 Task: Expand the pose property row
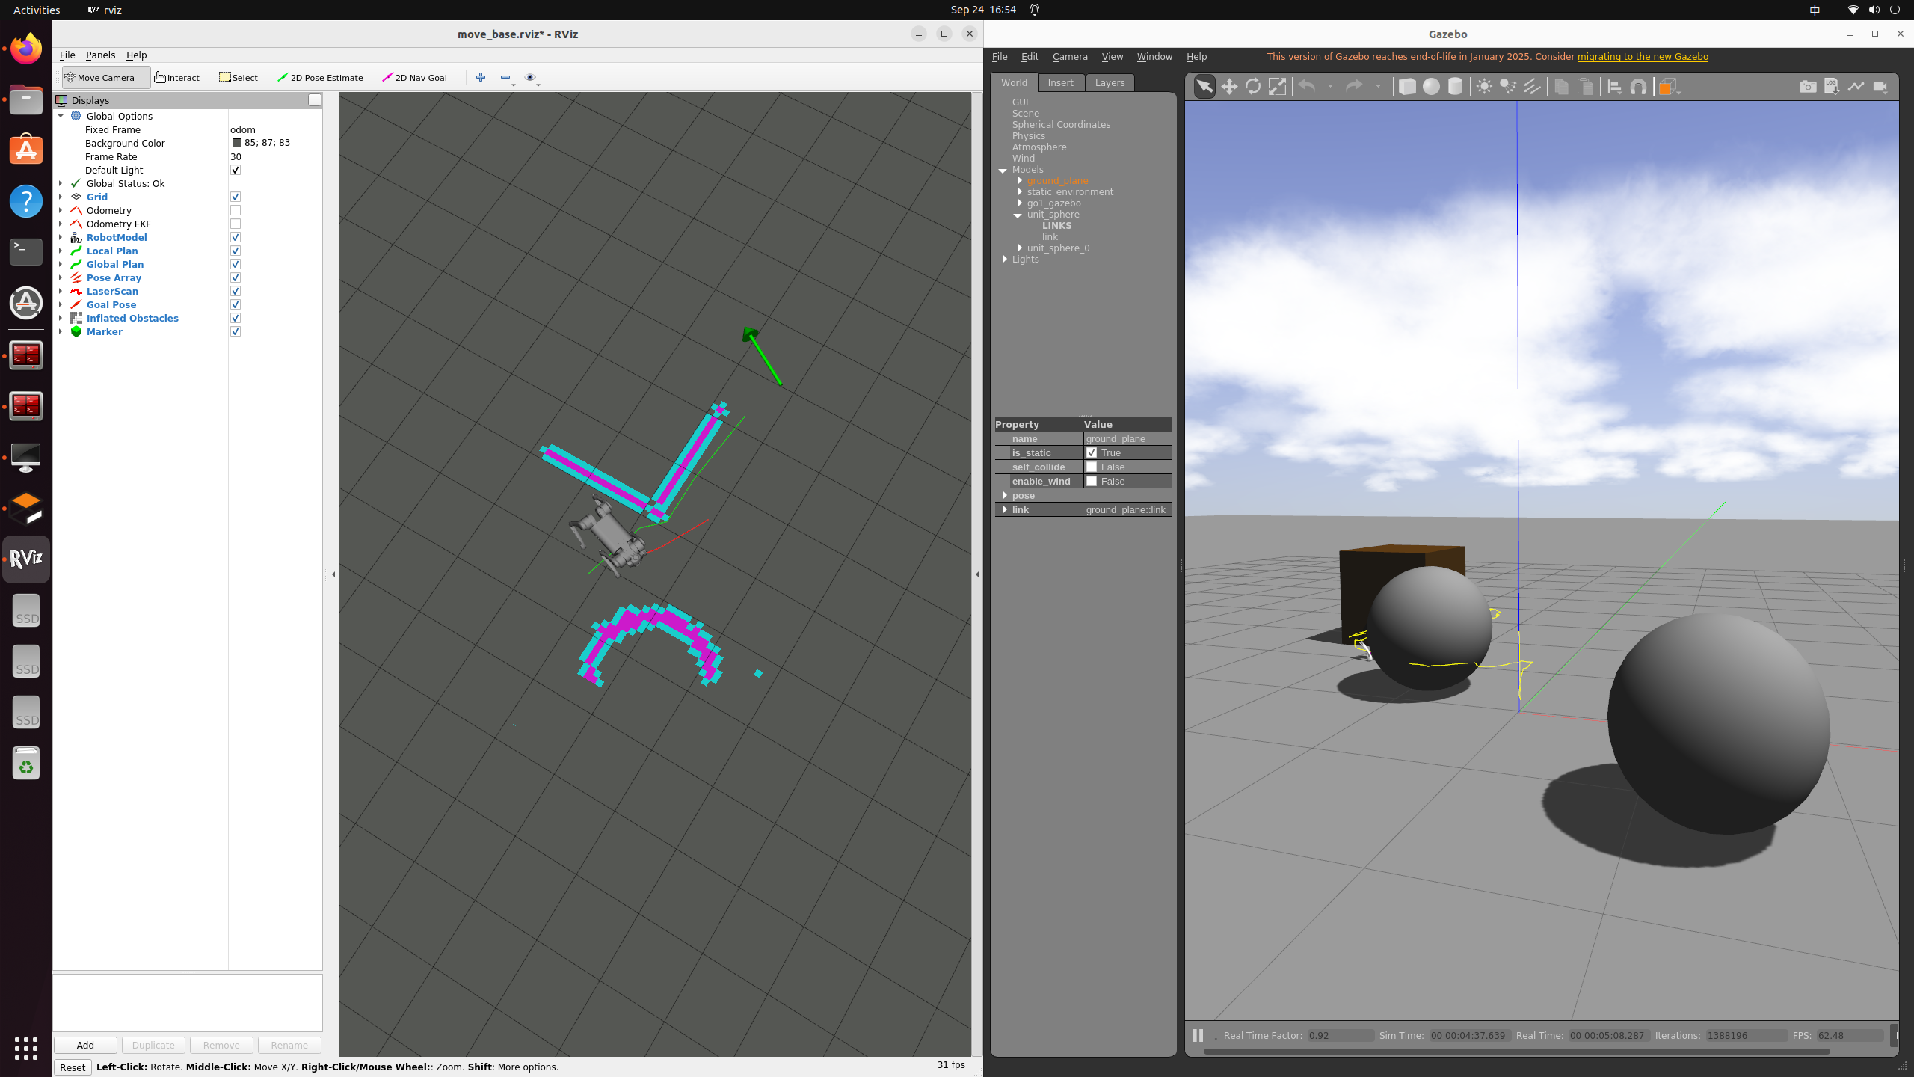point(1004,496)
